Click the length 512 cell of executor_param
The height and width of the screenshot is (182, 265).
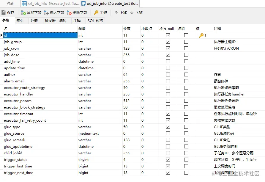point(132,101)
